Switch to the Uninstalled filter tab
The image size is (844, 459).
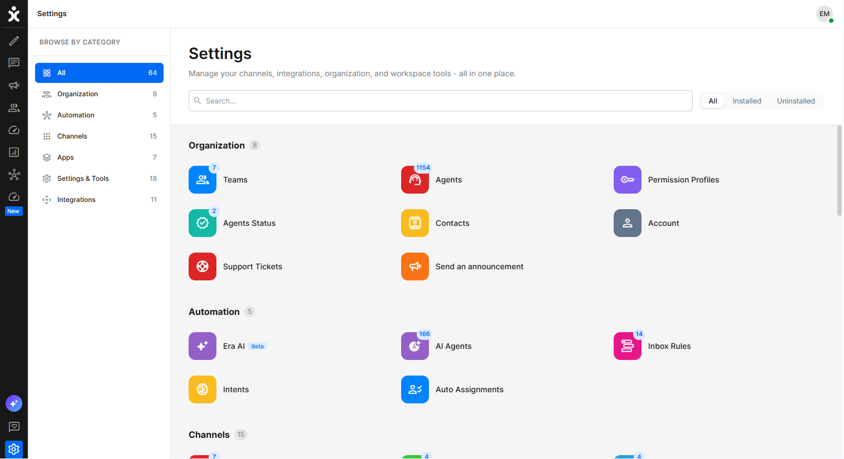(x=796, y=101)
